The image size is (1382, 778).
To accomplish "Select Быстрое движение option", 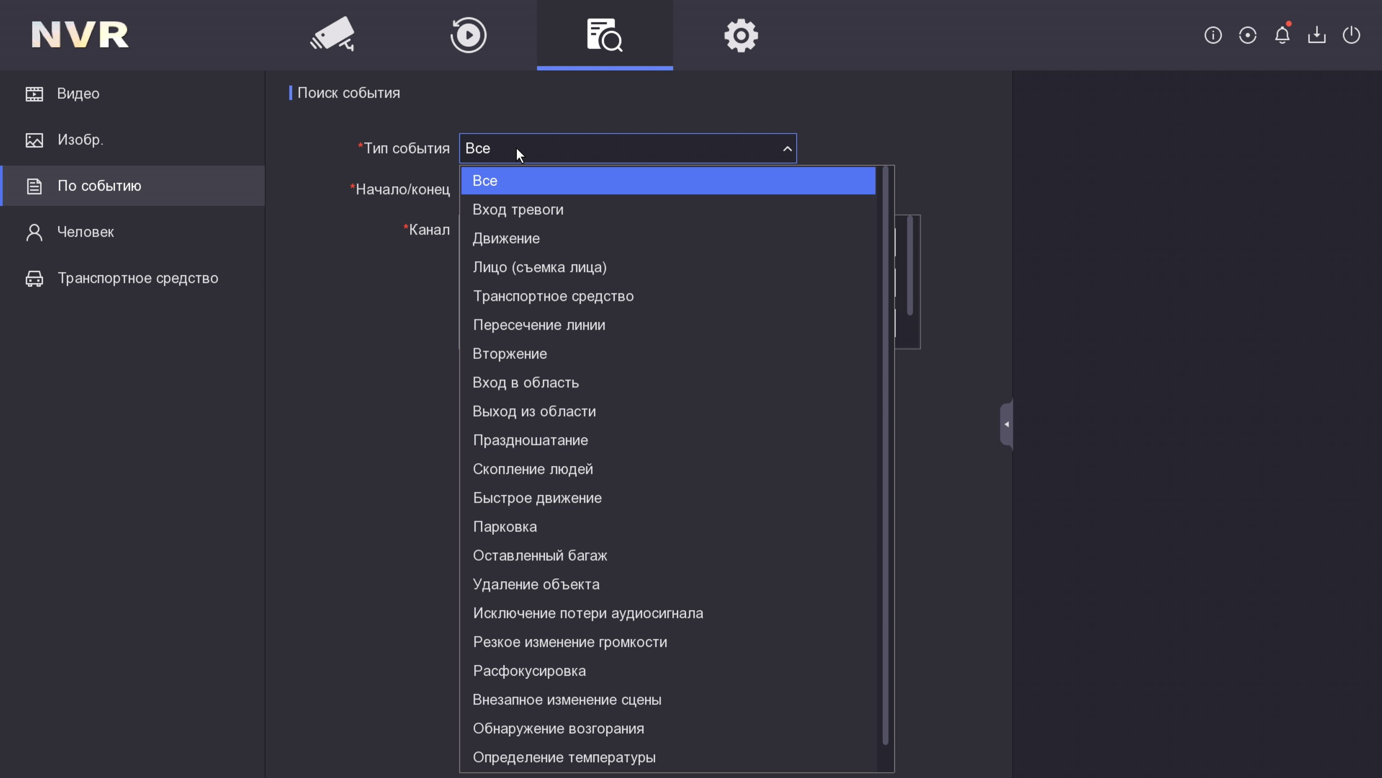I will [668, 498].
